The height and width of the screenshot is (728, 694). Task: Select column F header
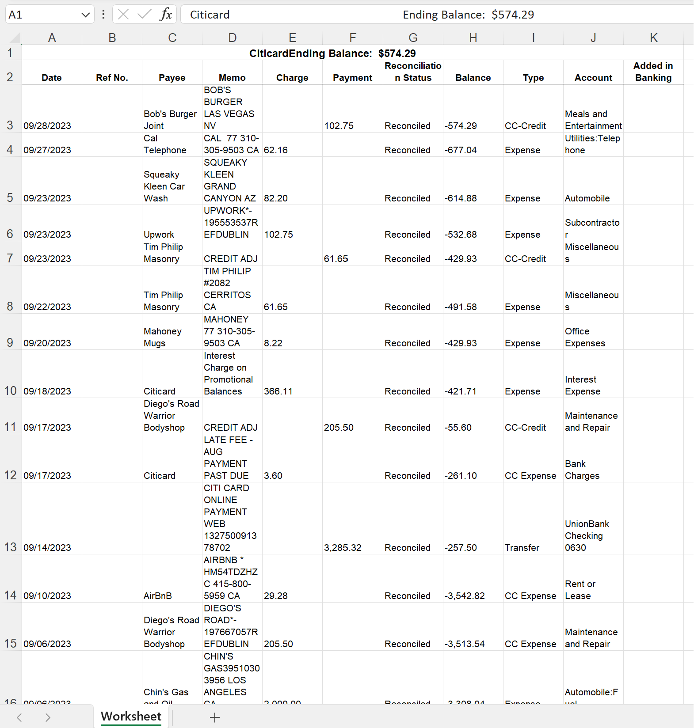click(353, 38)
